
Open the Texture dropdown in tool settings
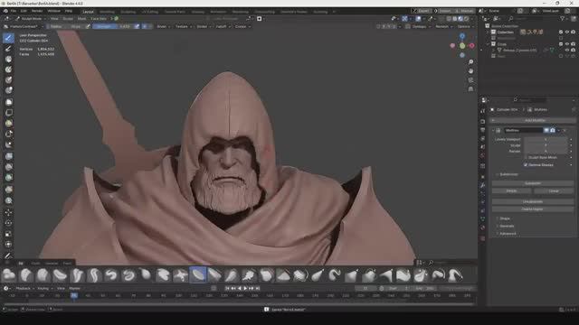[183, 26]
